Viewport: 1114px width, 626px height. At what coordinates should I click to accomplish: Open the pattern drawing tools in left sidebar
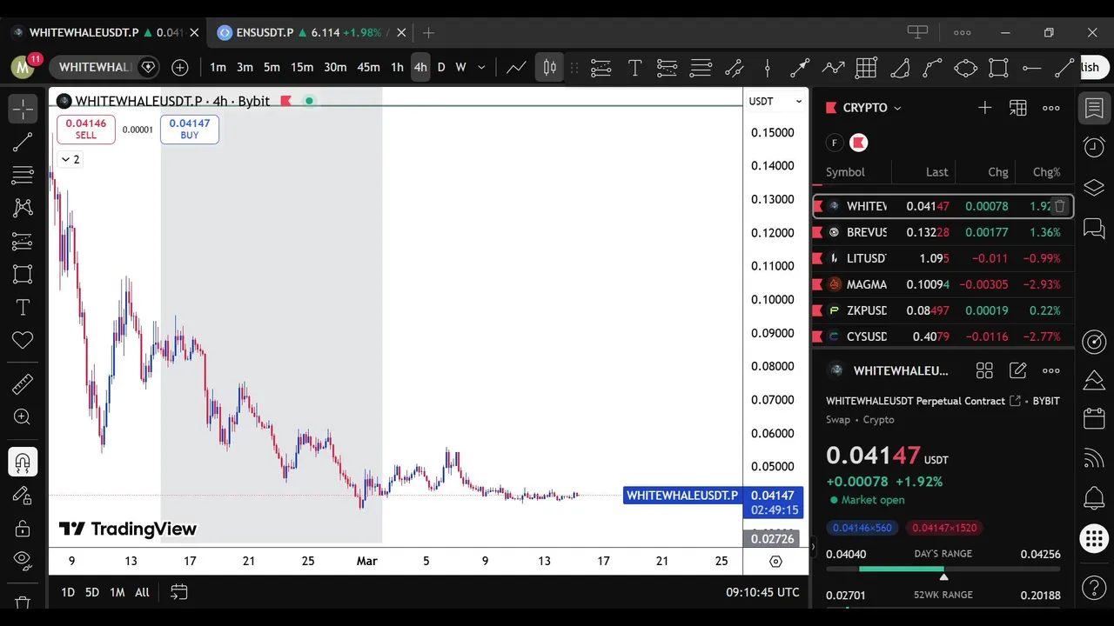click(23, 208)
